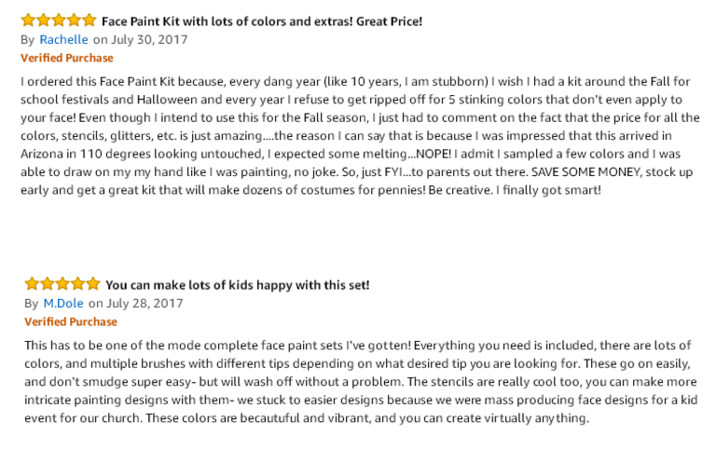Open review title 'You can make lots of kids happy'
This screenshot has width=716, height=449.
238,285
